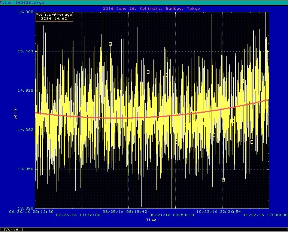
Task: Toggle the Curve 1 checkbox
Action: 3,229
